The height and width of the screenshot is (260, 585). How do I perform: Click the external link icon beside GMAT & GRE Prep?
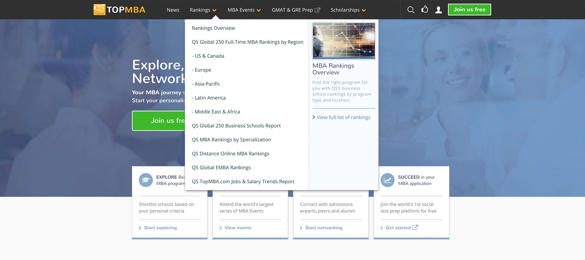click(317, 10)
